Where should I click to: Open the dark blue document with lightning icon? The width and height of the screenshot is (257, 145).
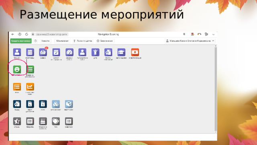pyautogui.click(x=43, y=104)
